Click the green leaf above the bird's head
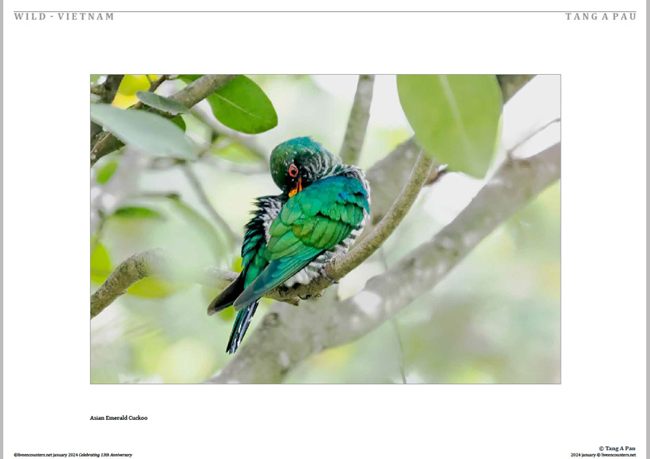The image size is (650, 459). (242, 105)
